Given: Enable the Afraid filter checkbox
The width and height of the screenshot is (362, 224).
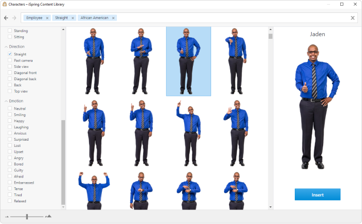Looking at the screenshot, I should [x=10, y=176].
